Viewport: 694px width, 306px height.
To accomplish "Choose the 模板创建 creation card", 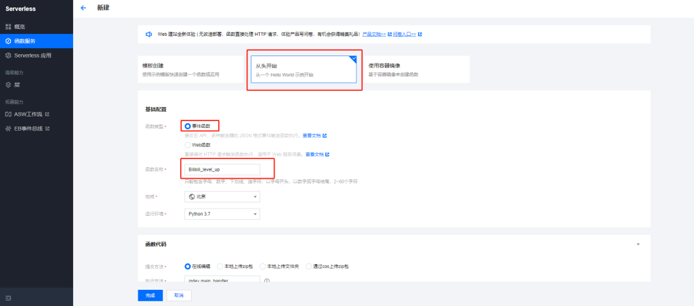I will (x=192, y=70).
